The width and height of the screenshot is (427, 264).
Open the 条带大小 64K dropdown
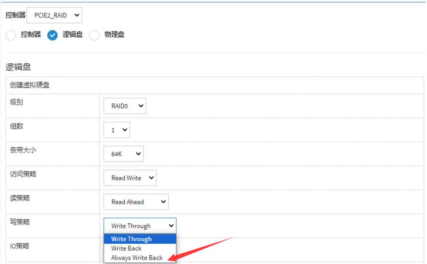click(x=123, y=154)
